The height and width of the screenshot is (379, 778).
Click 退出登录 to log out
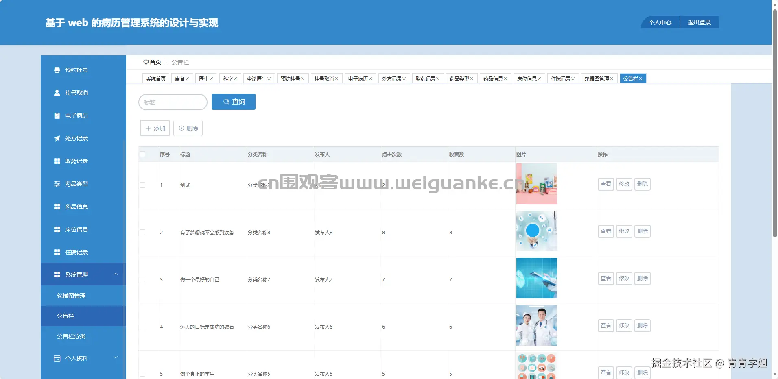click(x=699, y=22)
